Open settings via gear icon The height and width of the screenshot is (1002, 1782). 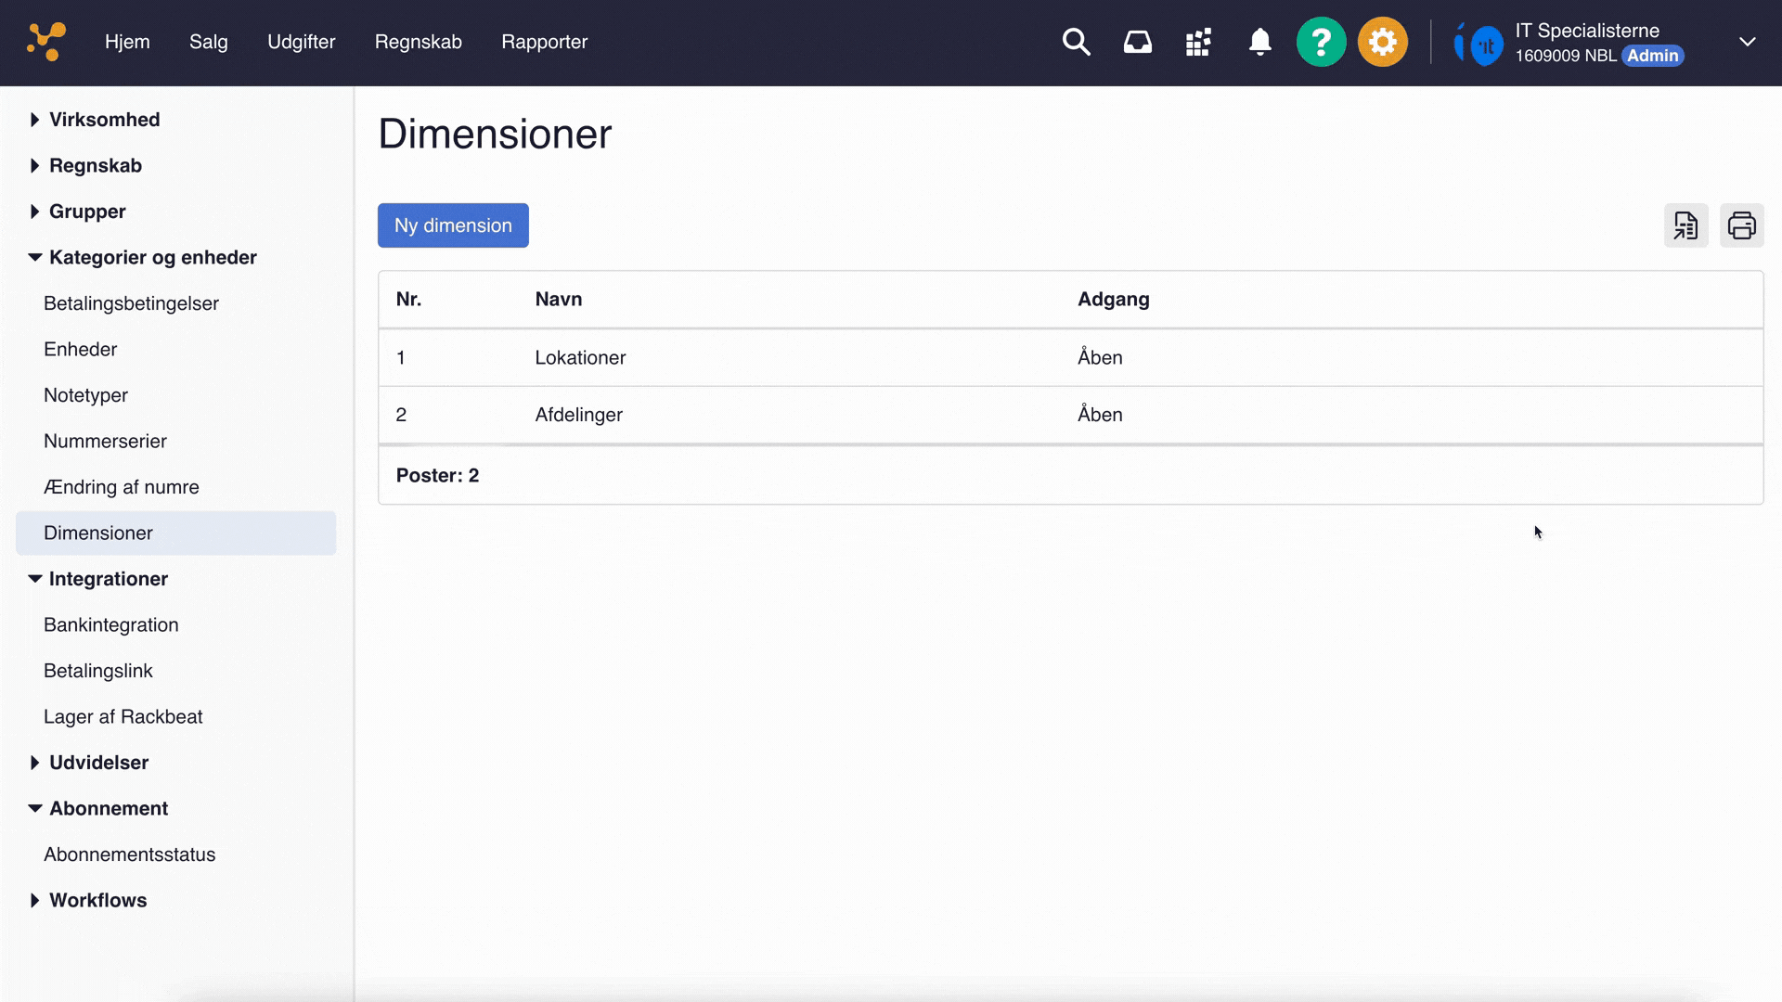1383,42
